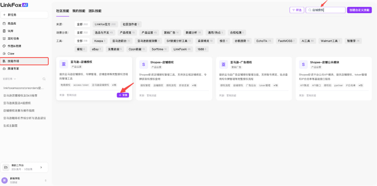
Task: Click the magnifier icon in the search box
Action: pos(310,10)
